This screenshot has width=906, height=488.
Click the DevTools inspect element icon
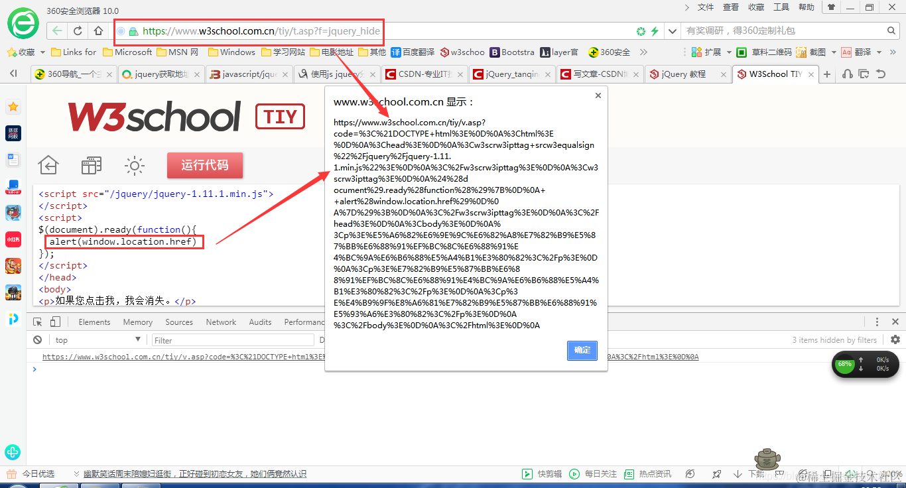(x=38, y=322)
